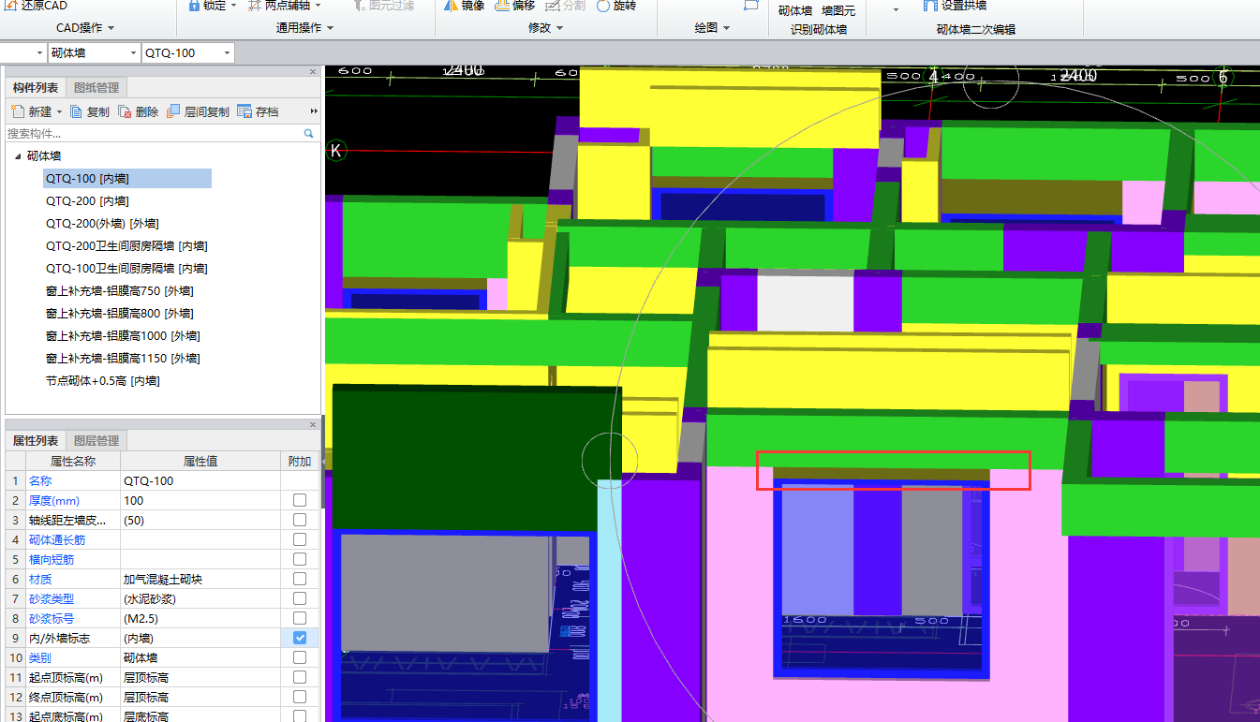Click the 复制 copy component icon
The width and height of the screenshot is (1260, 722).
point(77,111)
